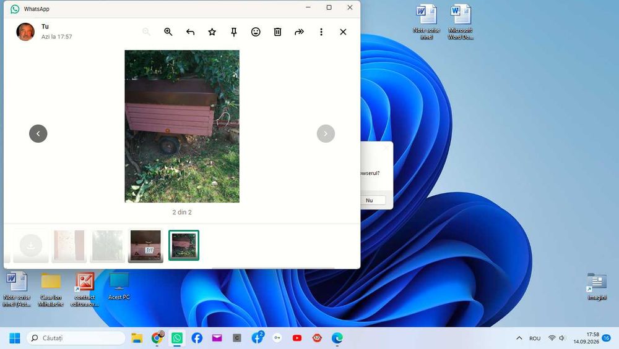Open the emoji reaction picker
The image size is (619, 349).
(256, 32)
